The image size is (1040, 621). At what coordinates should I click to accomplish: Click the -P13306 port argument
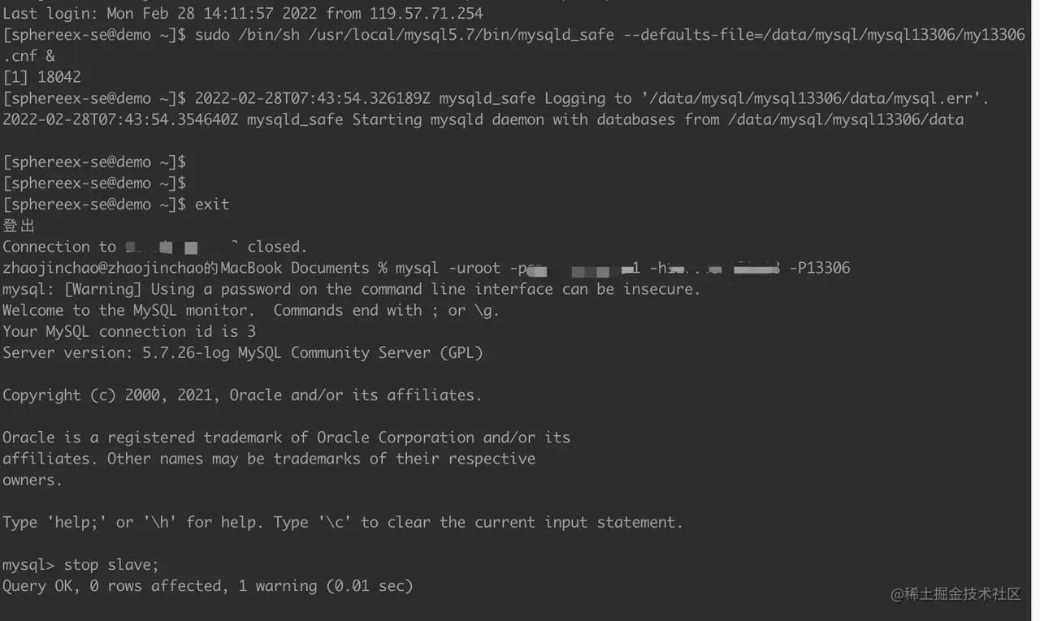[x=820, y=268]
